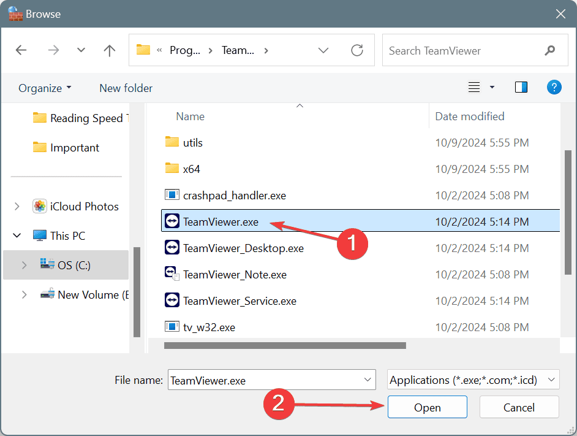The image size is (577, 436).
Task: Open Reading Speed folder in sidebar
Action: click(80, 118)
